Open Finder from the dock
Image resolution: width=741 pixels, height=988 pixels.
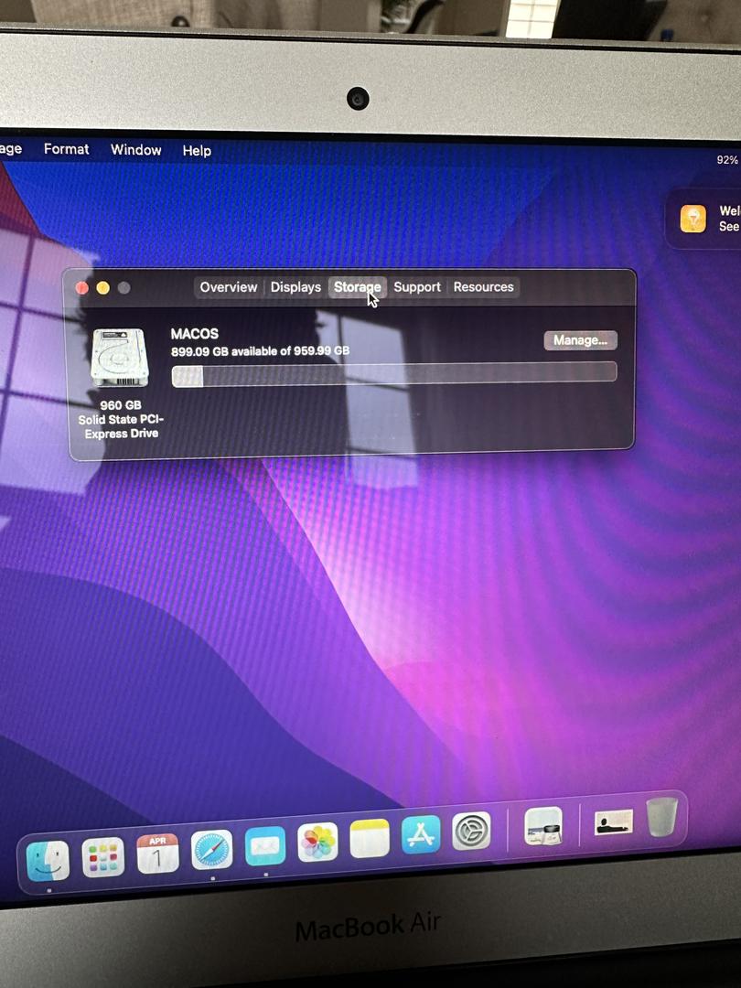tap(48, 861)
